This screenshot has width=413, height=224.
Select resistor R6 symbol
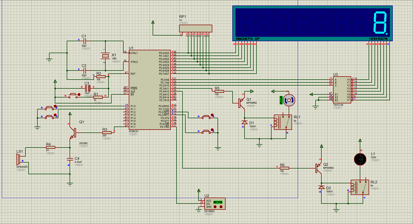pyautogui.click(x=285, y=168)
